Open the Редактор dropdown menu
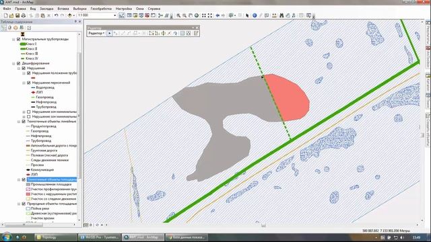431x242 pixels. pyautogui.click(x=96, y=33)
